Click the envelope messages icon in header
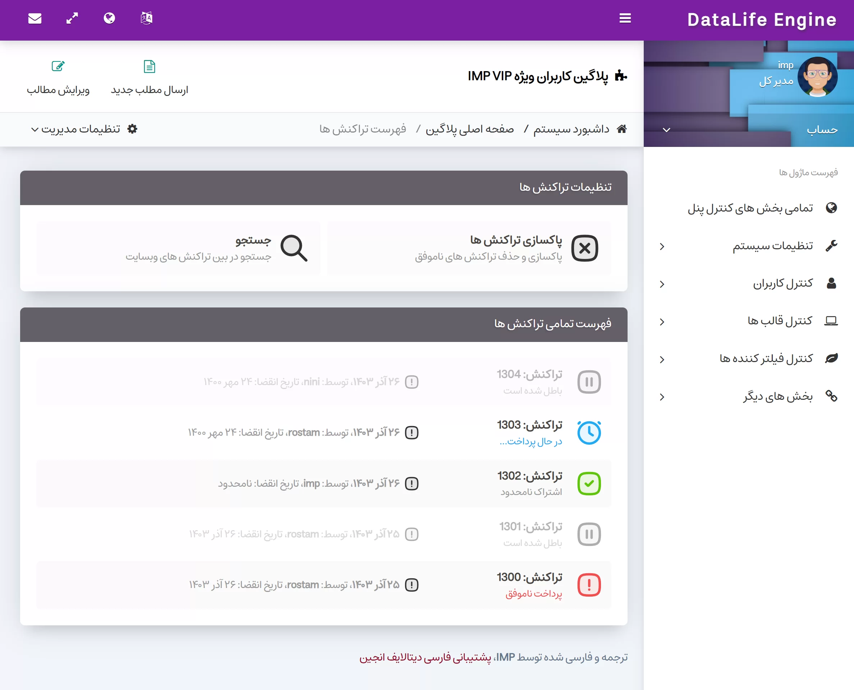The image size is (854, 690). (35, 18)
